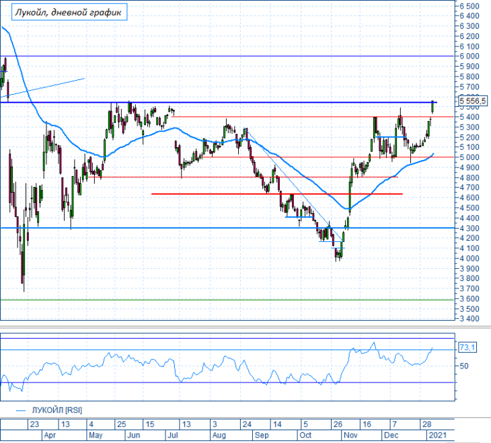Select the Sep month label on timeline
The width and height of the screenshot is (491, 443).
262,435
